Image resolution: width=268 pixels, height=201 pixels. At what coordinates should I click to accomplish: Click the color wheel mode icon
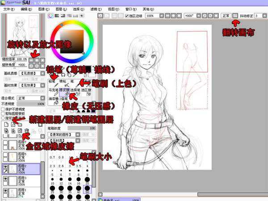[x=50, y=16]
